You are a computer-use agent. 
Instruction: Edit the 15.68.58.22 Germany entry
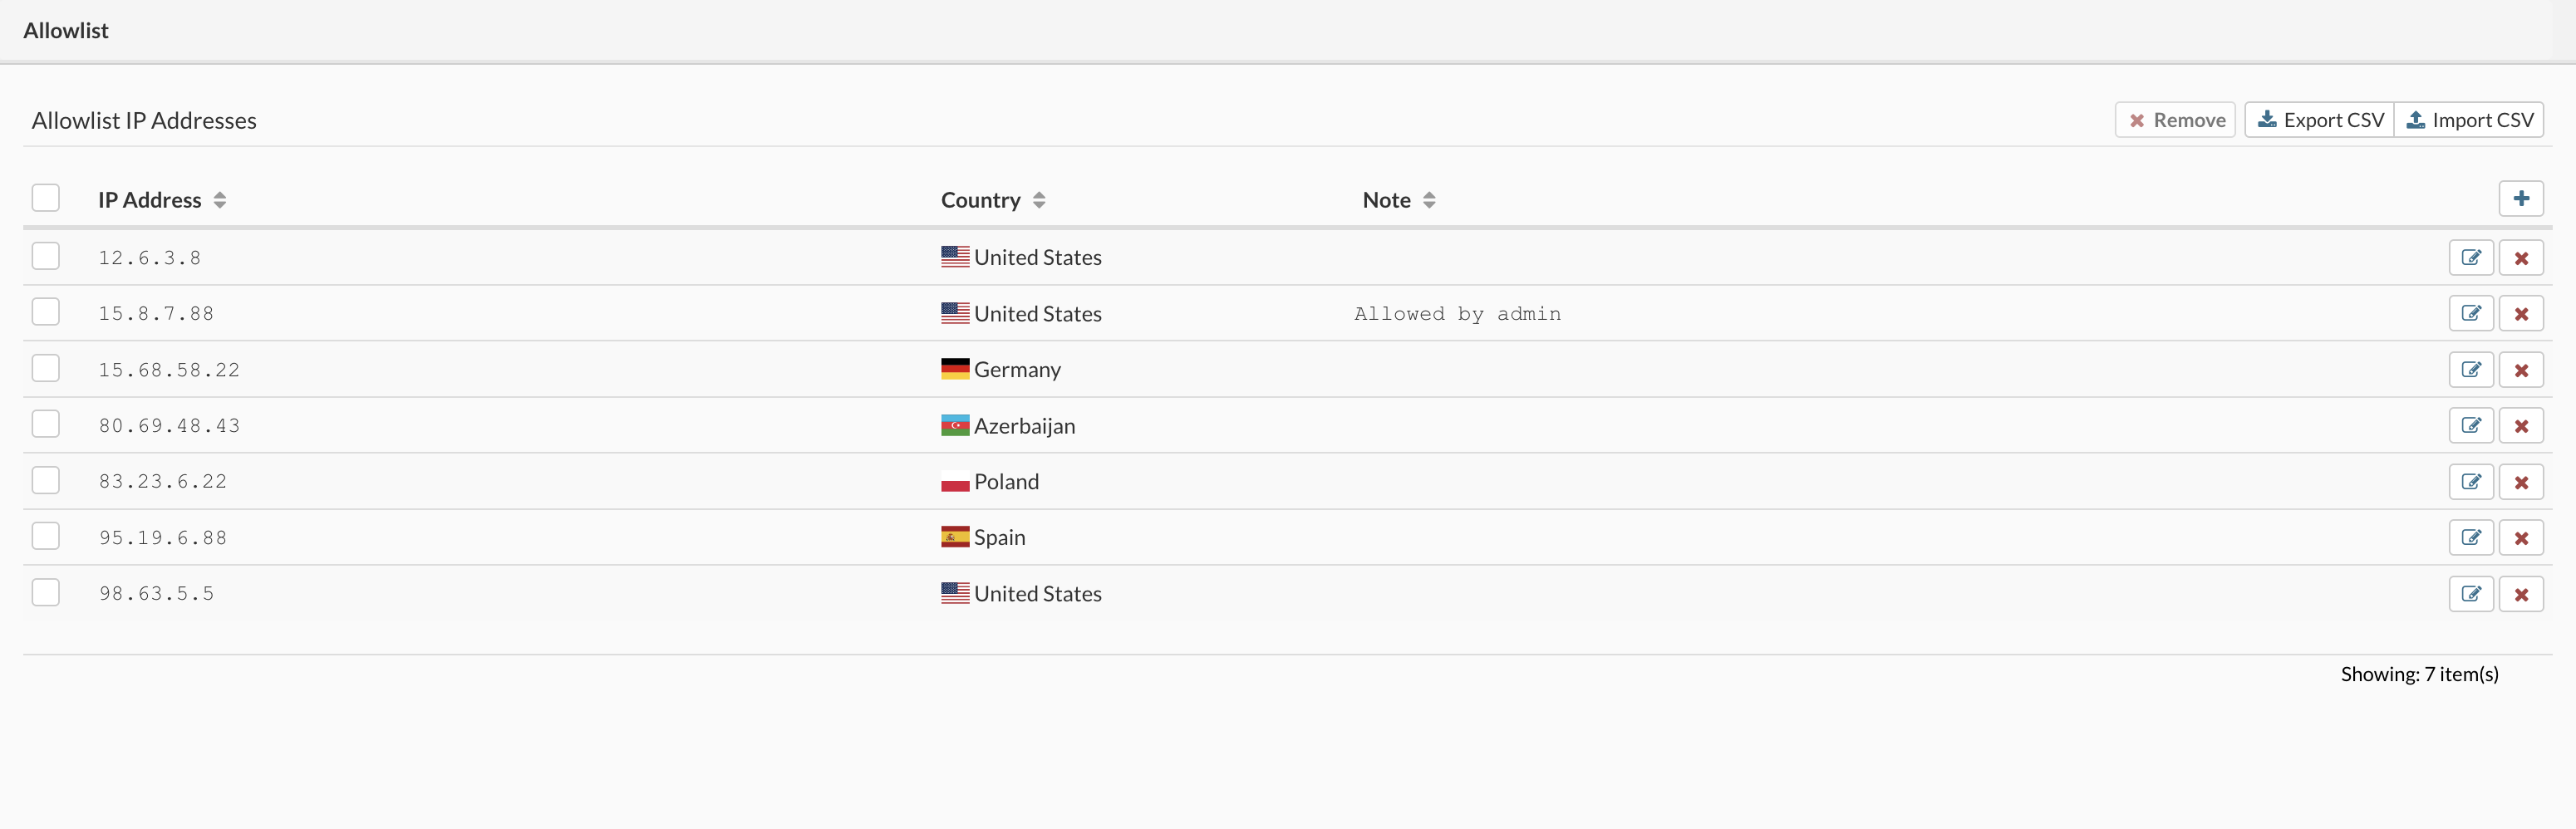(2470, 370)
